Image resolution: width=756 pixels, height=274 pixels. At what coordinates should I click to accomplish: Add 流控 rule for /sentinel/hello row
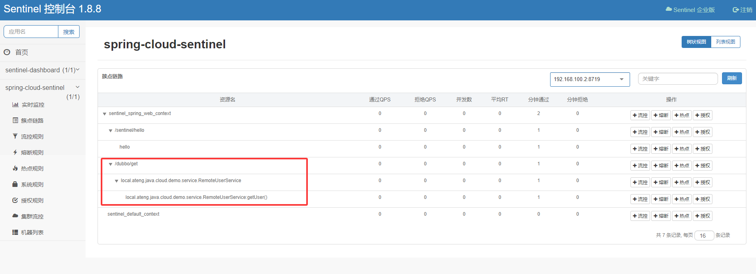point(640,132)
